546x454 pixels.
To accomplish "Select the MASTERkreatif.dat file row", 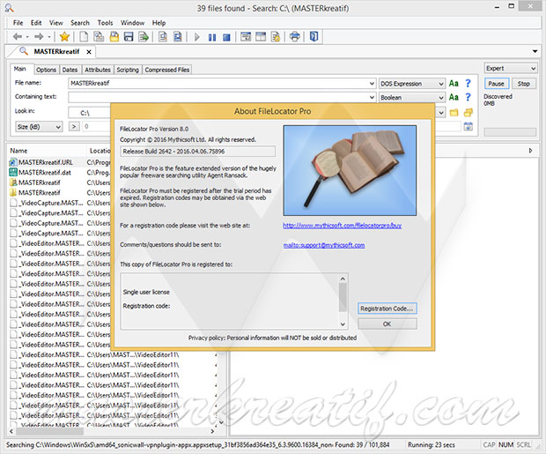I will pos(45,173).
